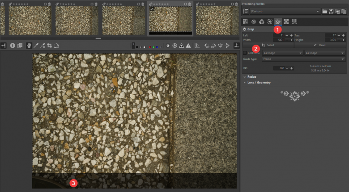Open the image info overlay icon
Viewport: 349px width, 192px height.
pos(13,46)
